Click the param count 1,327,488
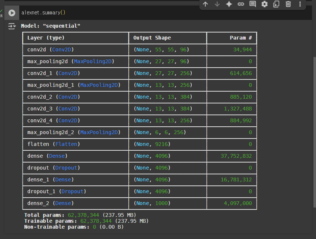The height and width of the screenshot is (239, 316). (238, 109)
